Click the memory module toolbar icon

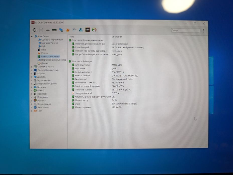(x=54, y=30)
